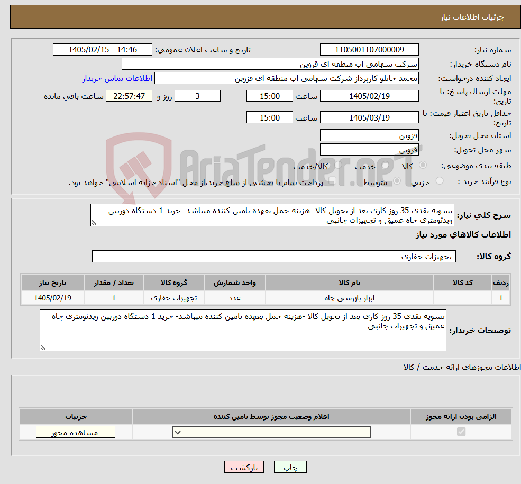
Task: Click the response deadline date 1405/02/19 field
Action: click(x=369, y=96)
